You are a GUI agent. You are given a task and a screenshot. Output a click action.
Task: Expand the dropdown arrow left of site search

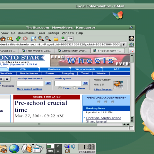click(7, 79)
